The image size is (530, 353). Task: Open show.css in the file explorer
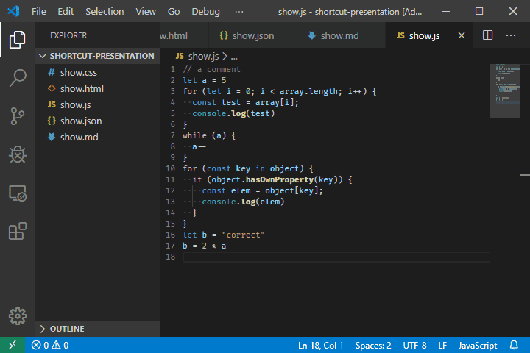point(78,72)
